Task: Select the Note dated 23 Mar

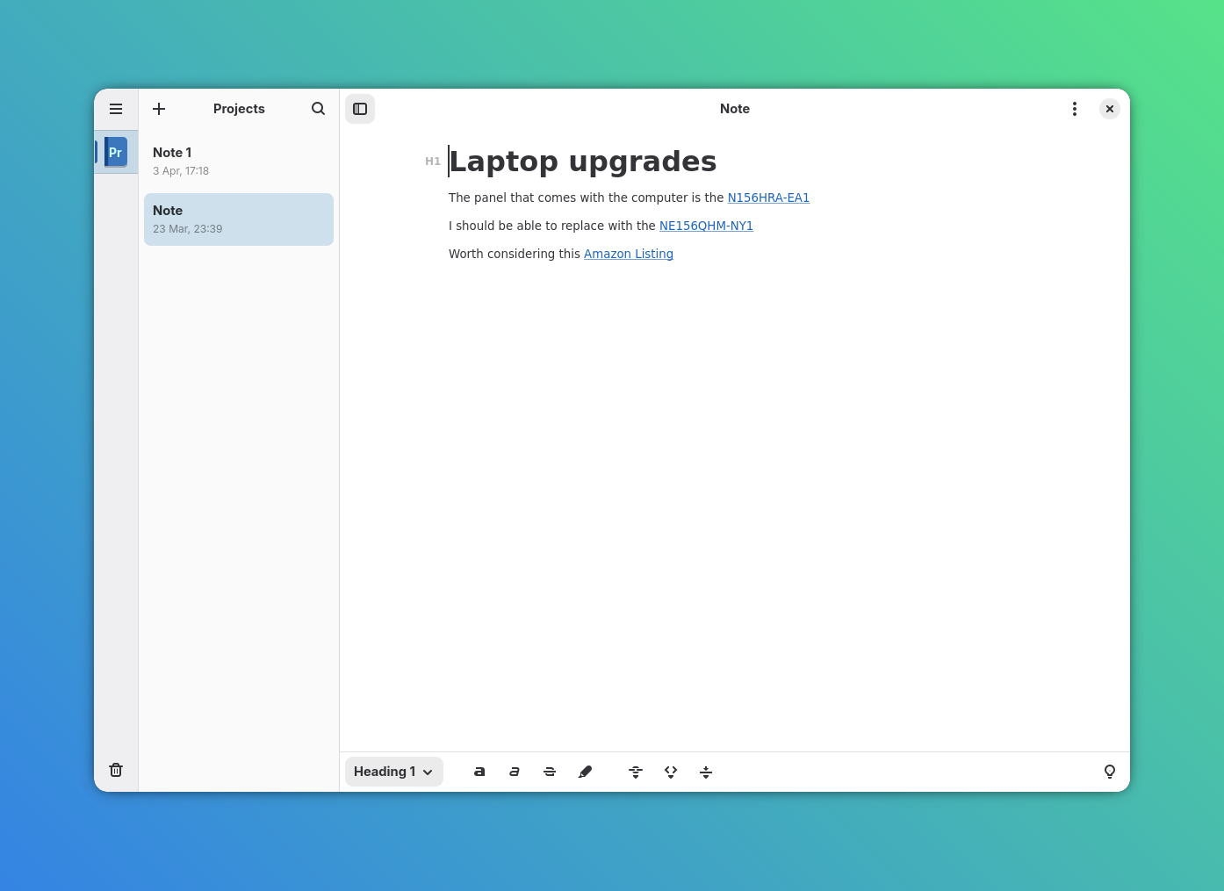Action: 238,219
